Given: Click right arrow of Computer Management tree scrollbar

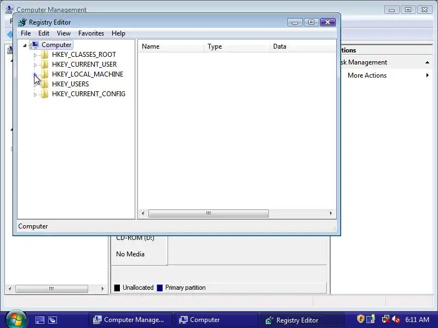Looking at the screenshot, I should (x=102, y=289).
